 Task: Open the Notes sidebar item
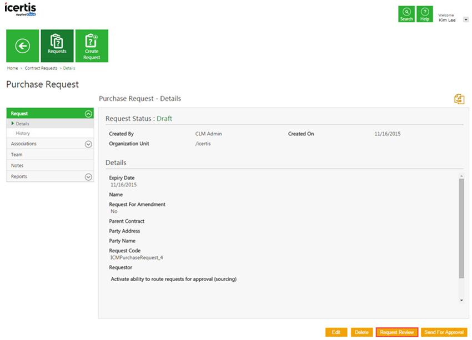(17, 166)
